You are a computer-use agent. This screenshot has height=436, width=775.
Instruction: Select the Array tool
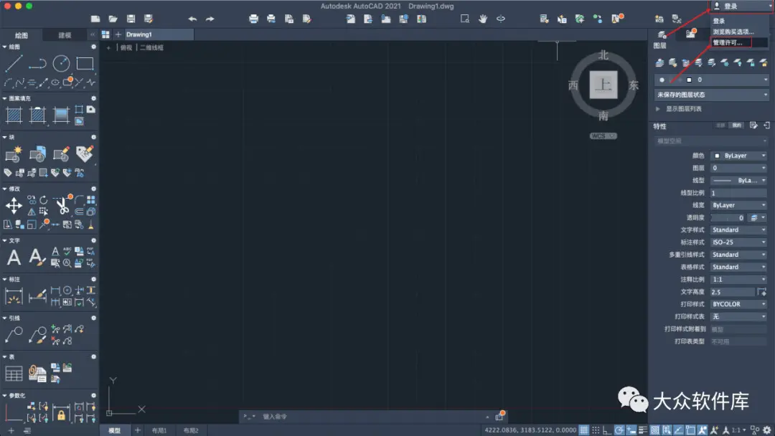[x=91, y=200]
